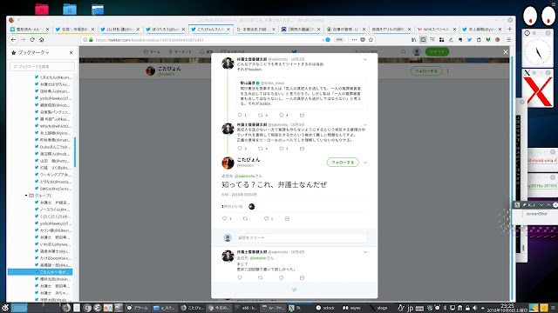Like the bottom reply tweet まじ?

click(x=281, y=278)
